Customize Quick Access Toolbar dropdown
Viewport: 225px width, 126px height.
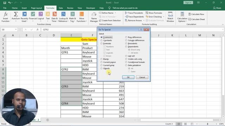(x=21, y=2)
